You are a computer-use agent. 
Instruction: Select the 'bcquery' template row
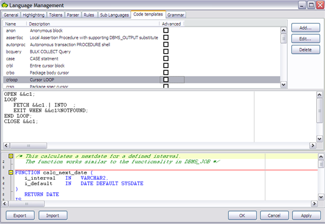click(x=142, y=51)
